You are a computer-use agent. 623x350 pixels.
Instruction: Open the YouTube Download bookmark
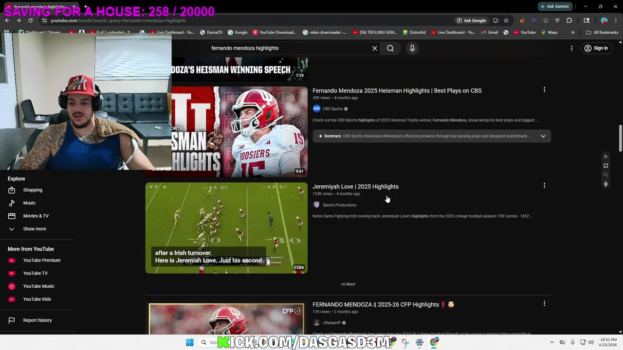275,33
